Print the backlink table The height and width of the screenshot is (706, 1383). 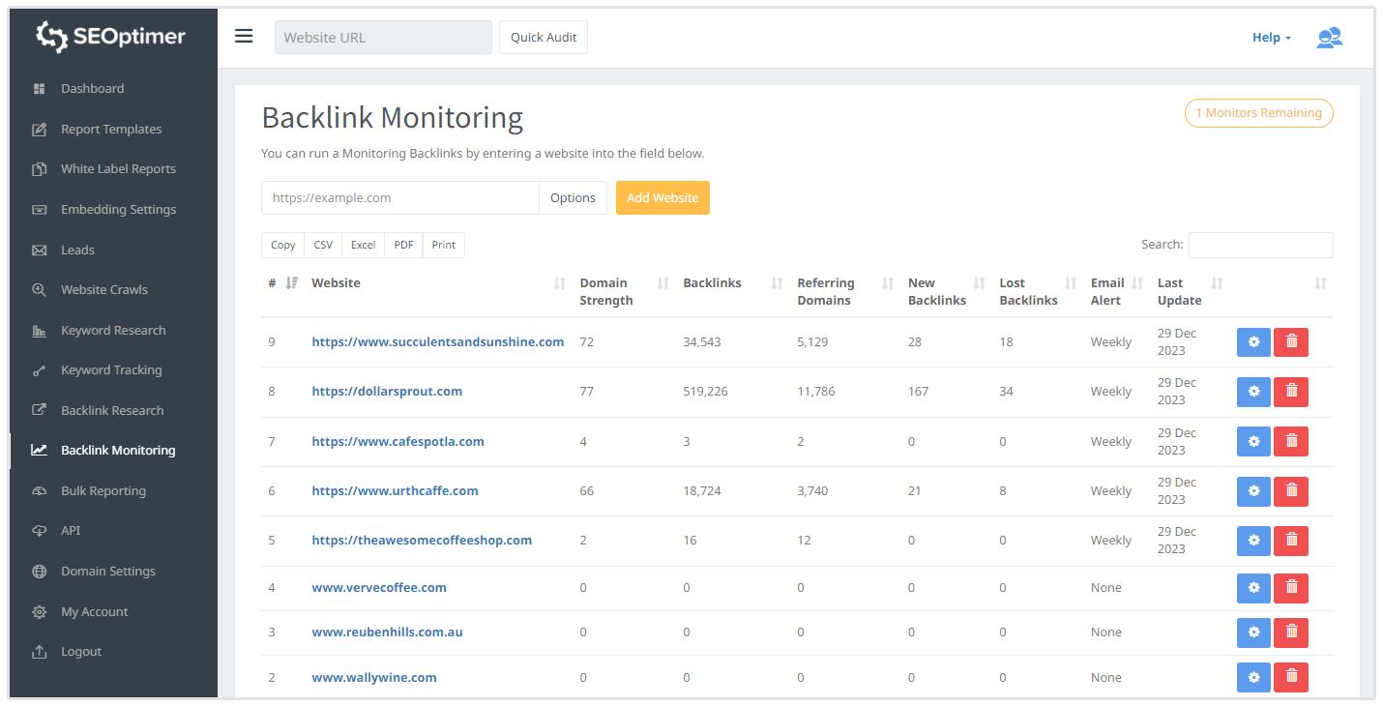(444, 245)
